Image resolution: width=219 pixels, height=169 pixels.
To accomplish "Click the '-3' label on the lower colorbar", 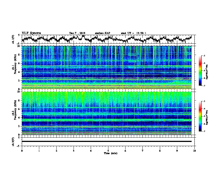I will tap(204, 101).
